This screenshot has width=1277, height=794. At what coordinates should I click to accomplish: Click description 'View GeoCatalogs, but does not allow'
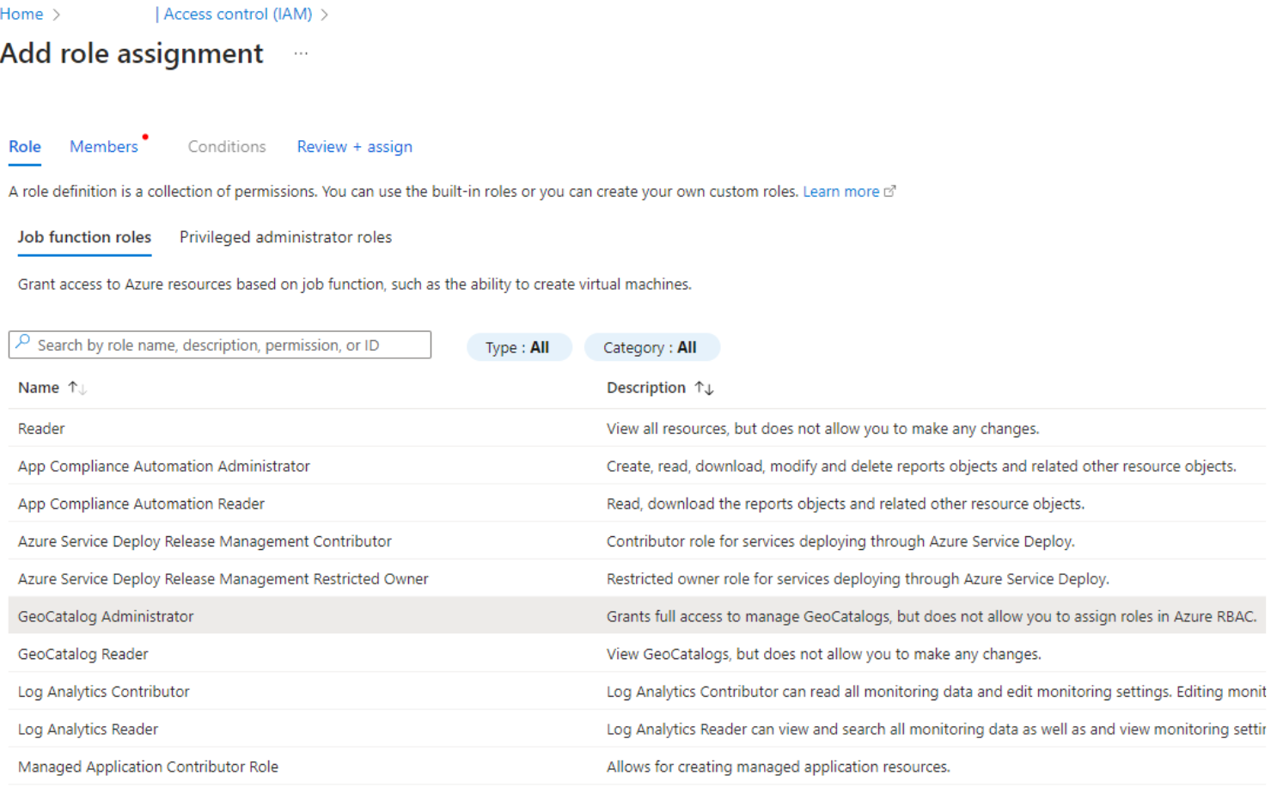pyautogui.click(x=824, y=654)
